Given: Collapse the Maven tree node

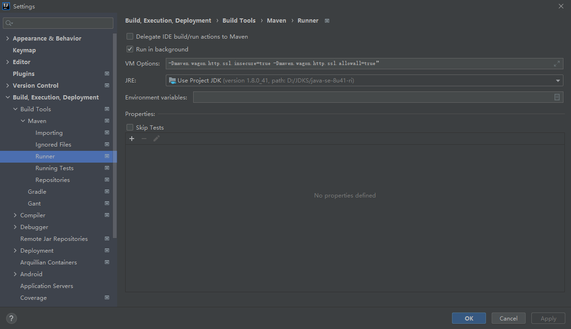Looking at the screenshot, I should point(22,121).
